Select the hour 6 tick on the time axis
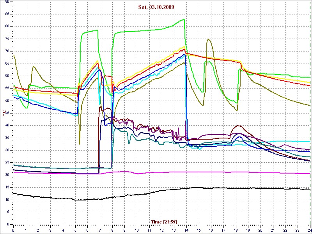This screenshot has height=234, width=312. pos(87,230)
